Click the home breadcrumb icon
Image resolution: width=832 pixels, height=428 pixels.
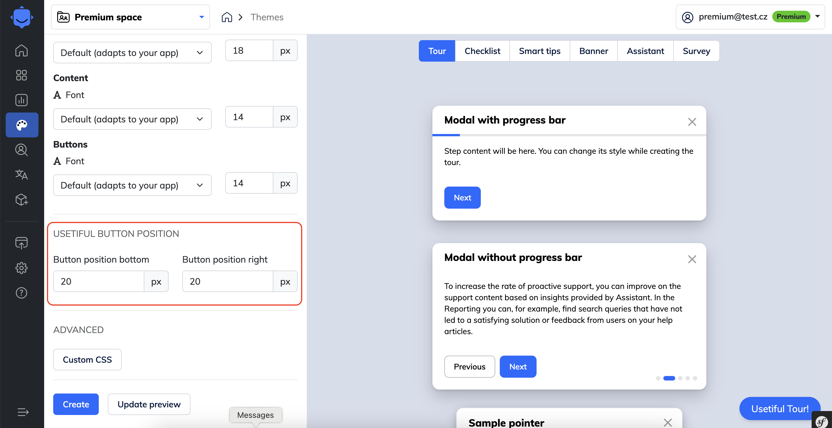[x=227, y=17]
